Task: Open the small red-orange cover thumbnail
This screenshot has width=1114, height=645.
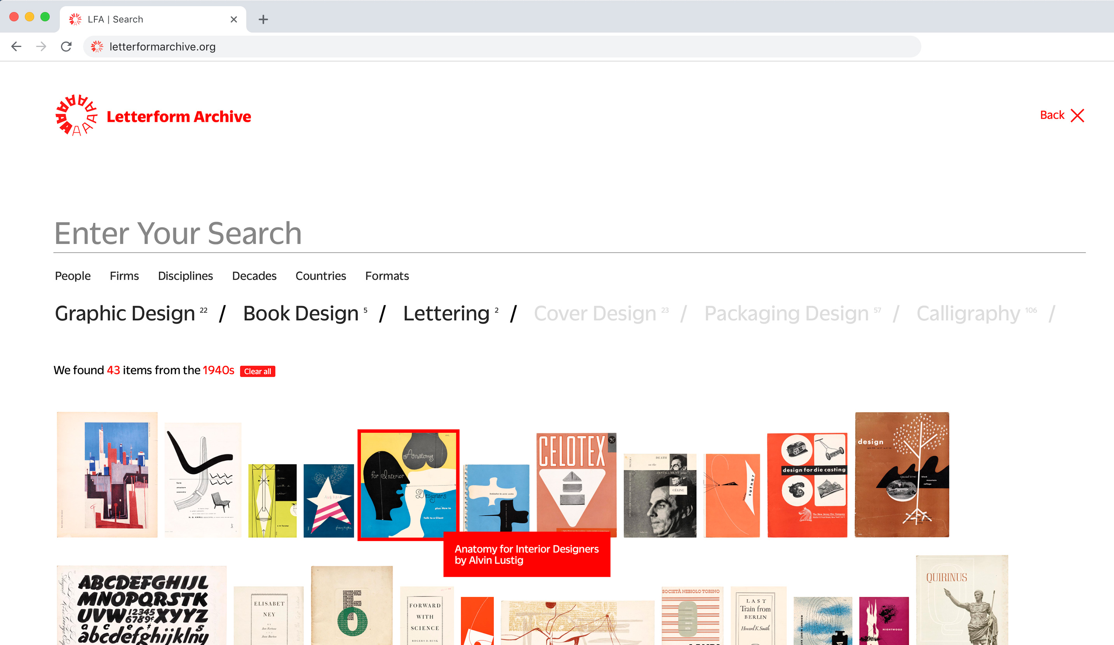Action: 477,621
